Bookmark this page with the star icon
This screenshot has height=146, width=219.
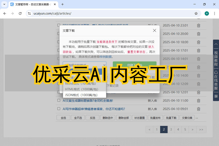pyautogui.click(x=196, y=14)
